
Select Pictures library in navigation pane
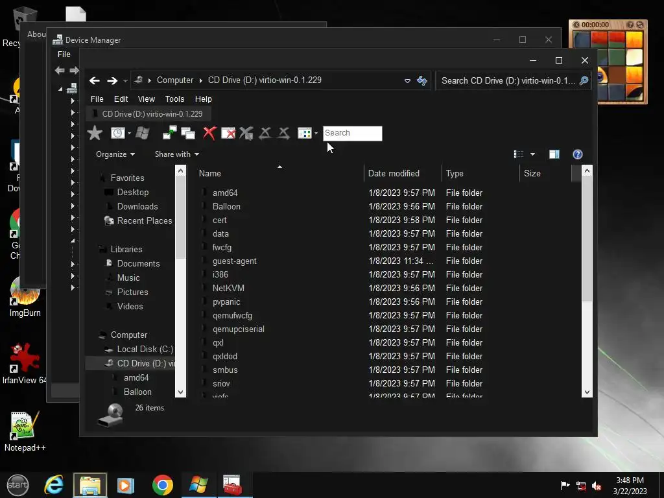132,292
